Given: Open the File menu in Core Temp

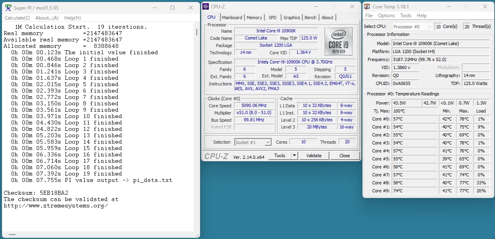Looking at the screenshot, I should coord(369,16).
